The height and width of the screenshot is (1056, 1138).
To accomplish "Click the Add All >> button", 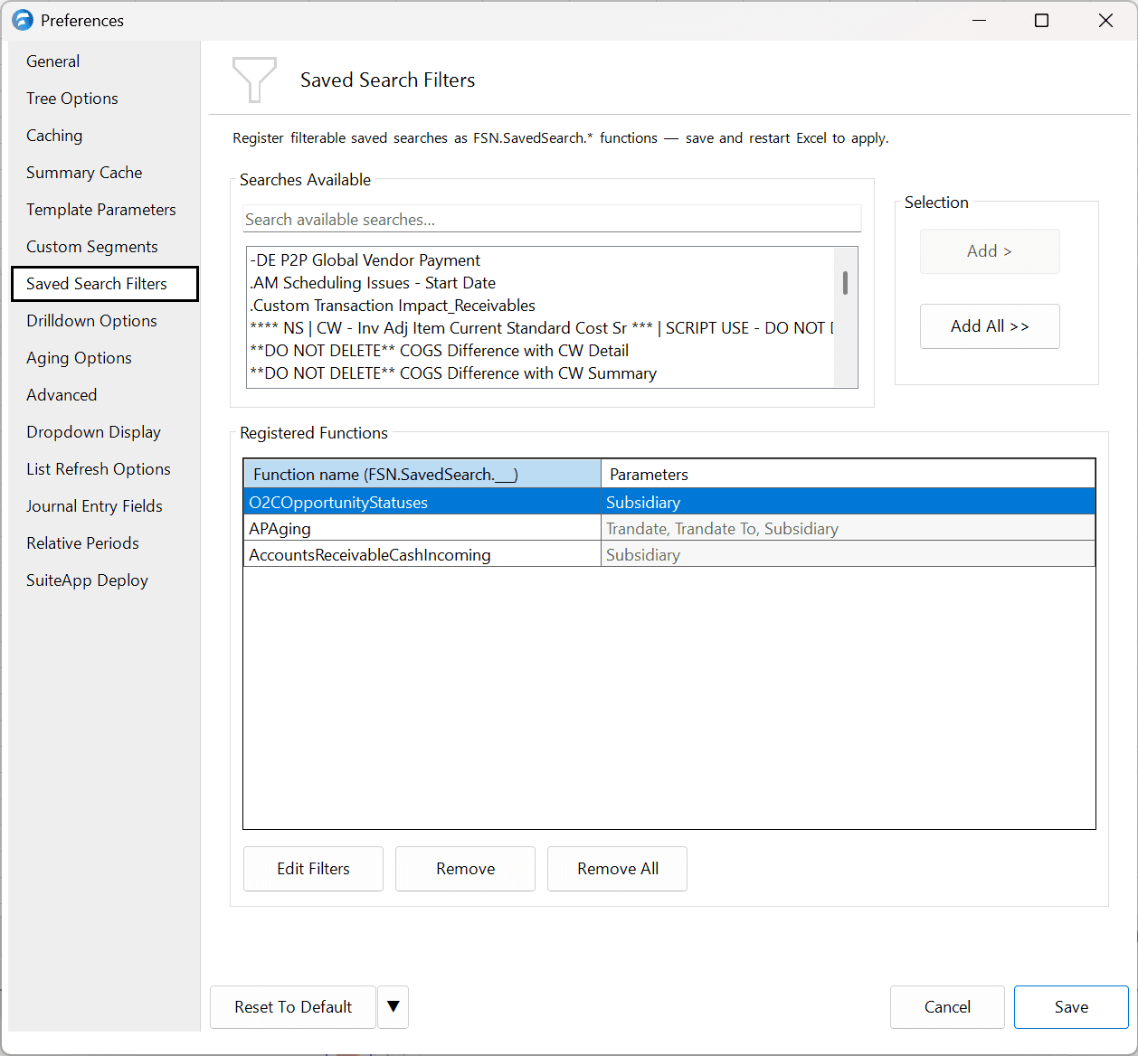I will click(990, 326).
